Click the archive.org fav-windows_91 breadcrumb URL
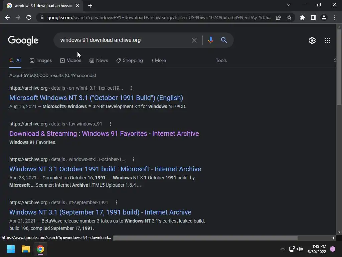 56,124
